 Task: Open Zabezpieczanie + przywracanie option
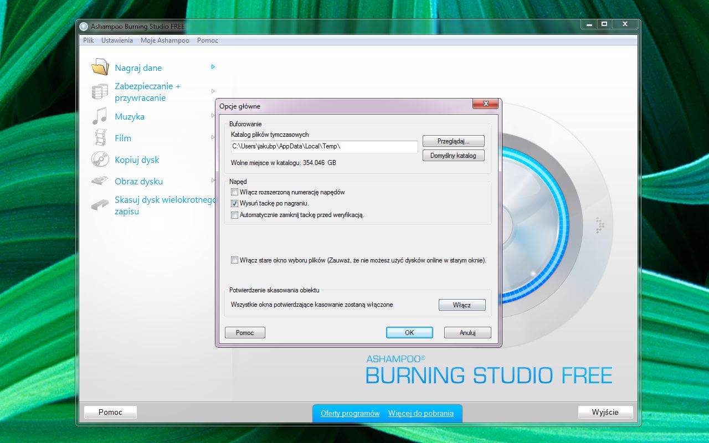(148, 92)
